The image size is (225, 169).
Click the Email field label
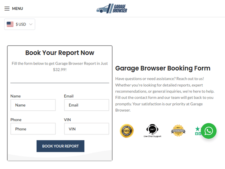[69, 96]
